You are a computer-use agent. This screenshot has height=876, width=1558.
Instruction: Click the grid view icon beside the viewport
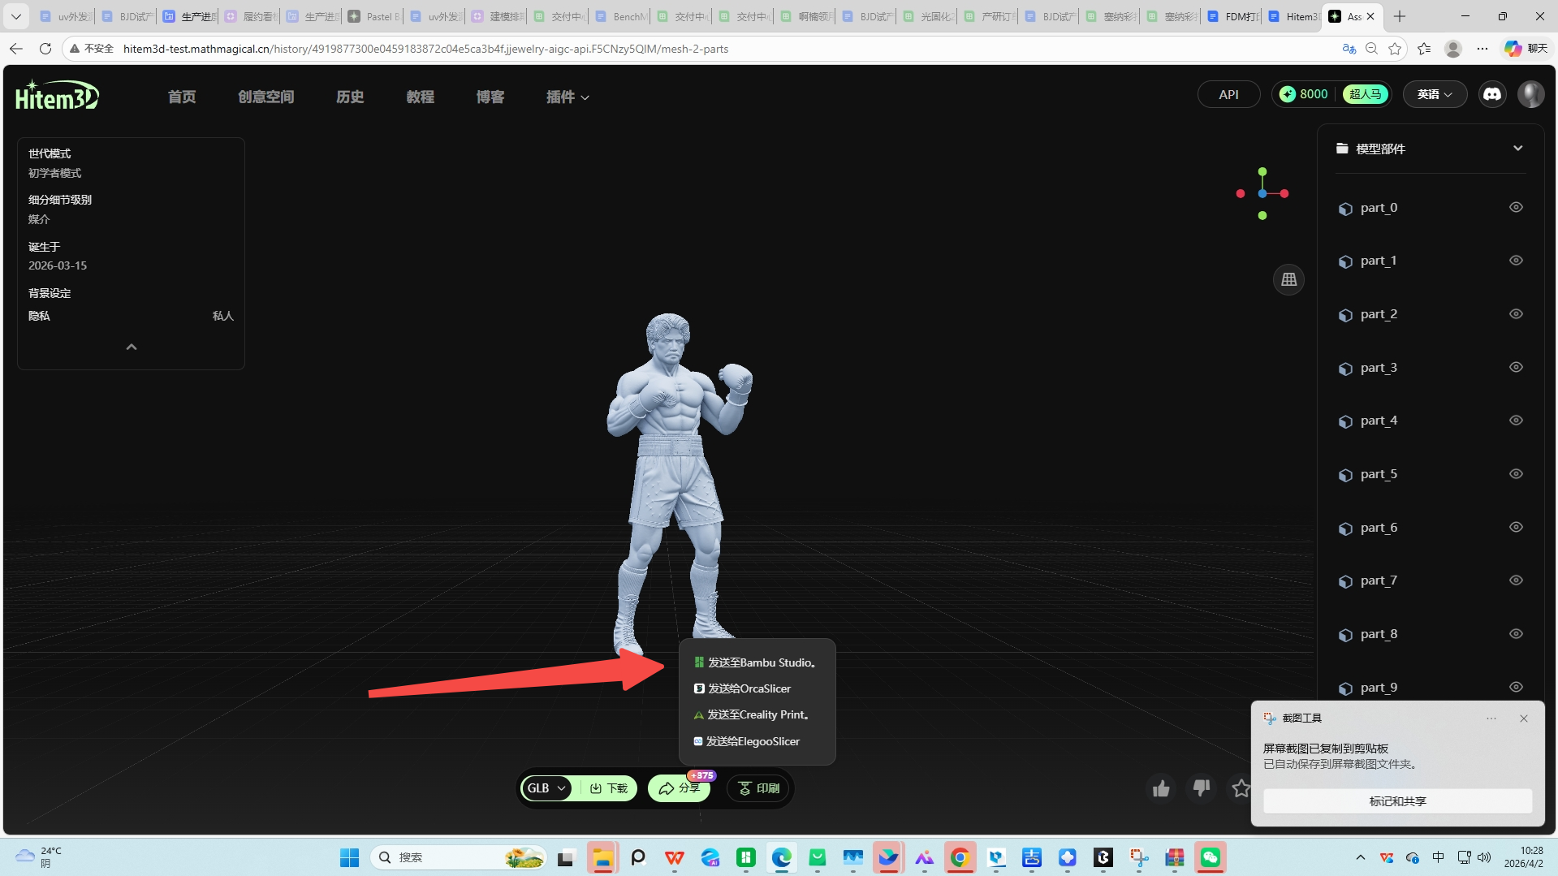[x=1288, y=279]
